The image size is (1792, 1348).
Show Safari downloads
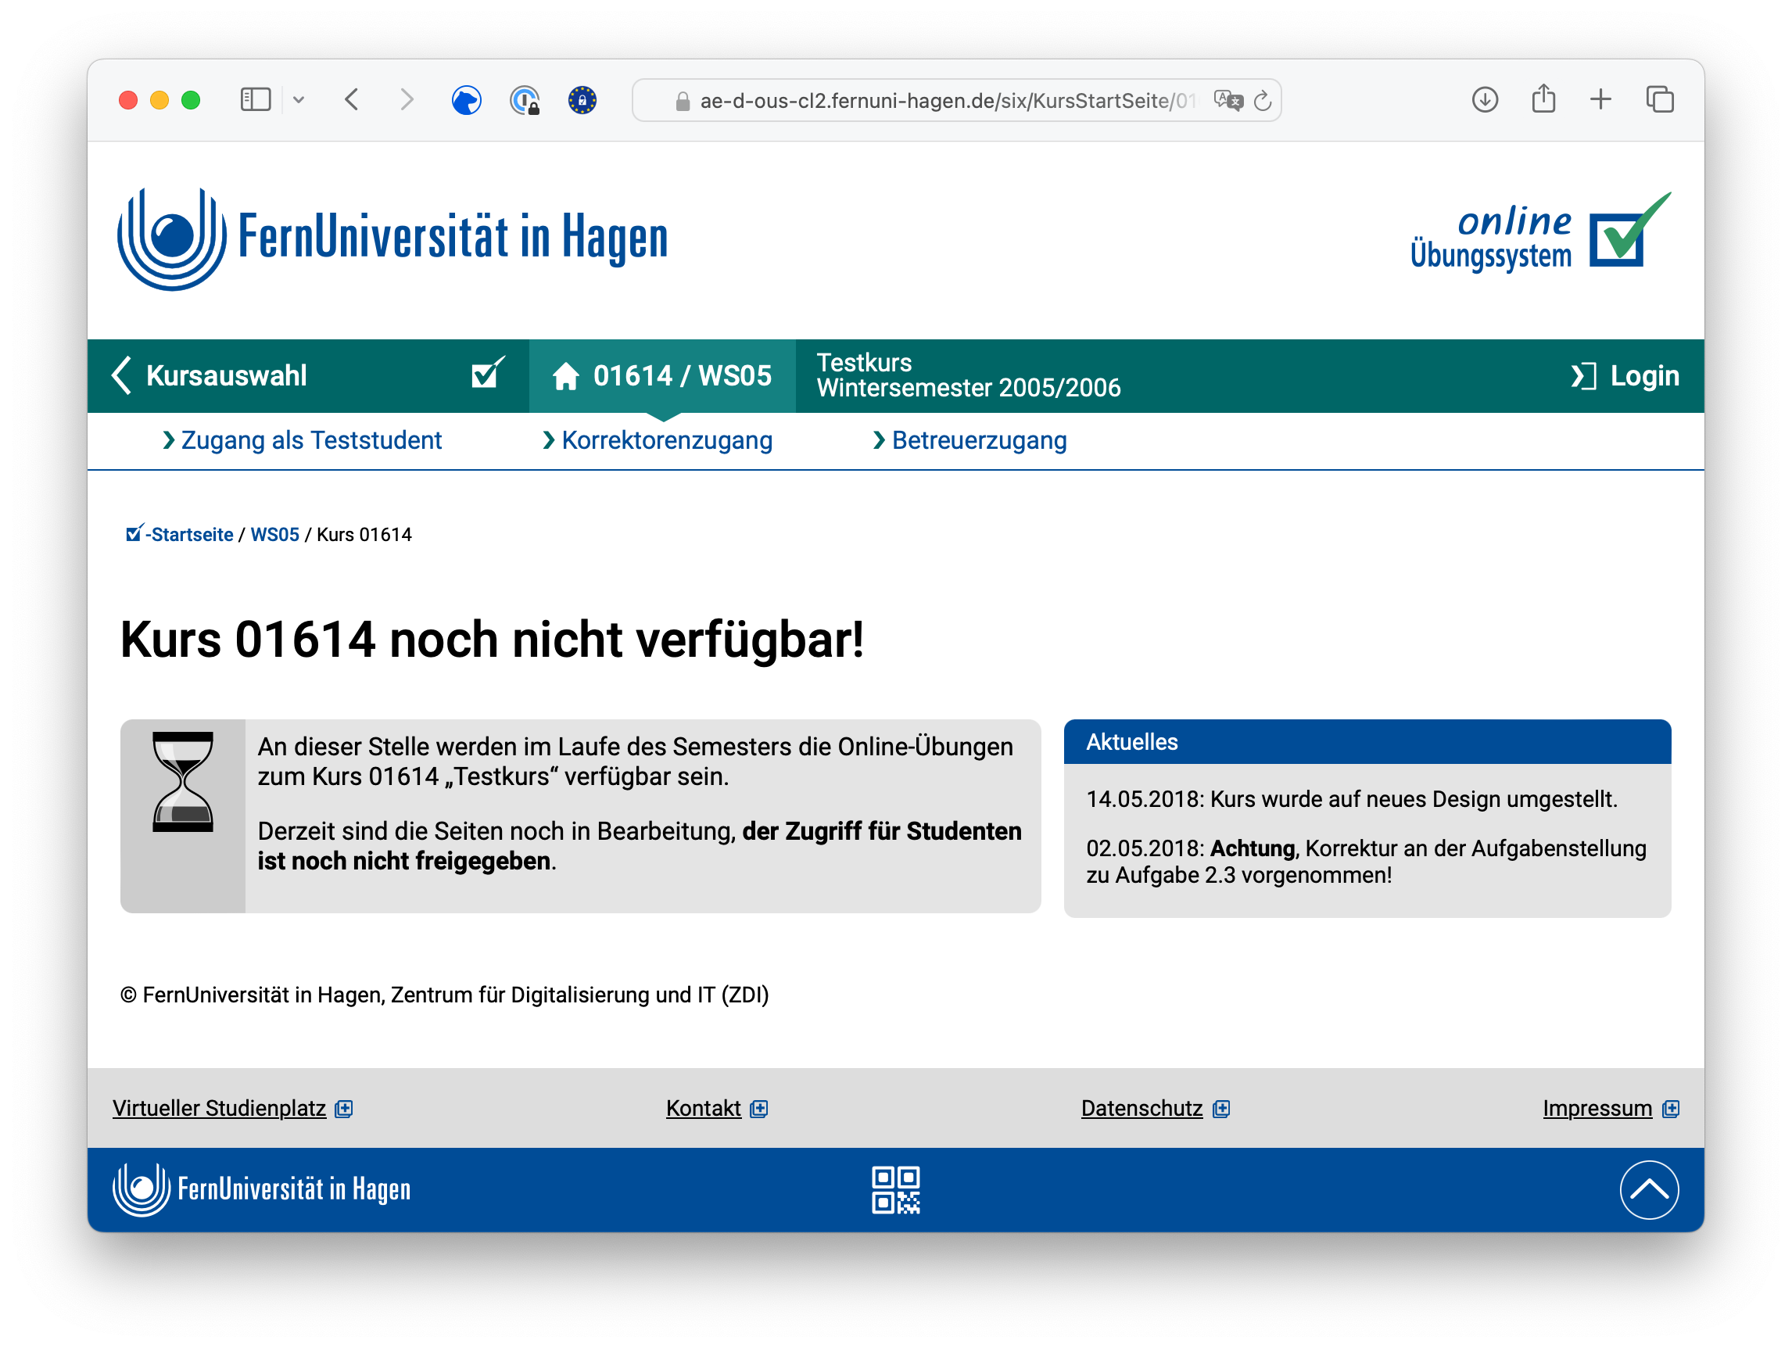pos(1484,99)
